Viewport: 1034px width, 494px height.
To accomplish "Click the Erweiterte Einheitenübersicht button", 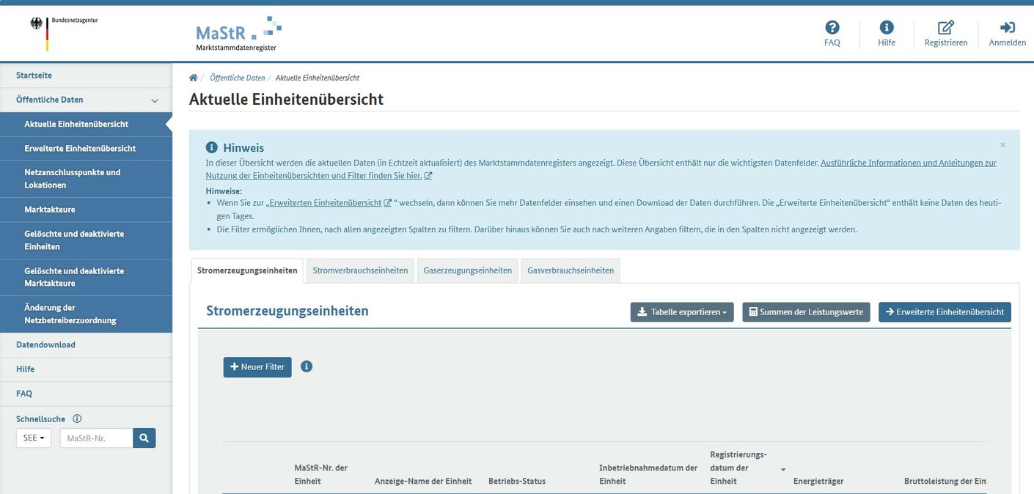I will tap(945, 312).
